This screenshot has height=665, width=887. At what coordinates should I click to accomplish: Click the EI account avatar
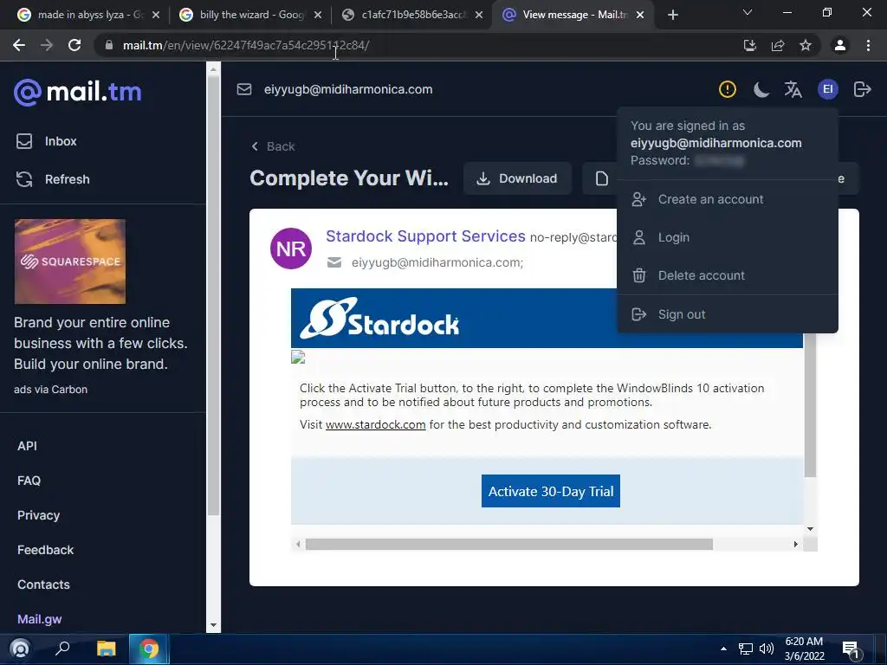point(827,89)
